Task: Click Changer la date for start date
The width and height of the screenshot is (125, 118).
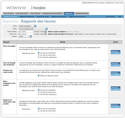Action: click(39, 32)
